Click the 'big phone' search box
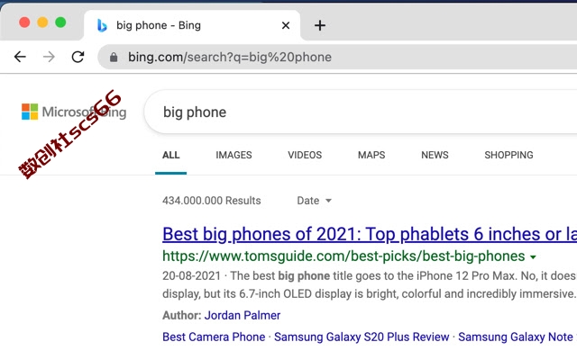This screenshot has width=577, height=360. 361,112
